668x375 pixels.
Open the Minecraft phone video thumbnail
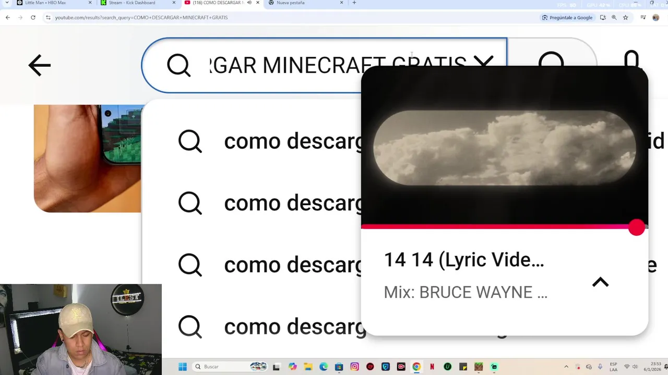(x=88, y=158)
